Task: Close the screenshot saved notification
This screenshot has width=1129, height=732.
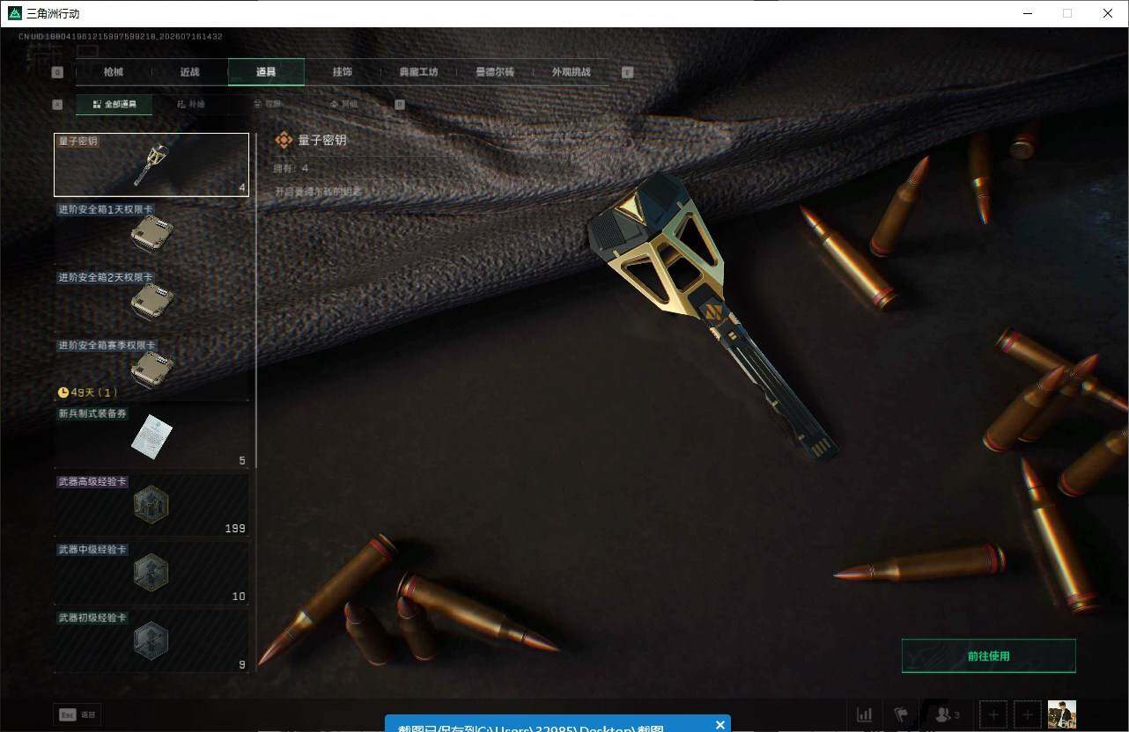Action: pos(720,725)
